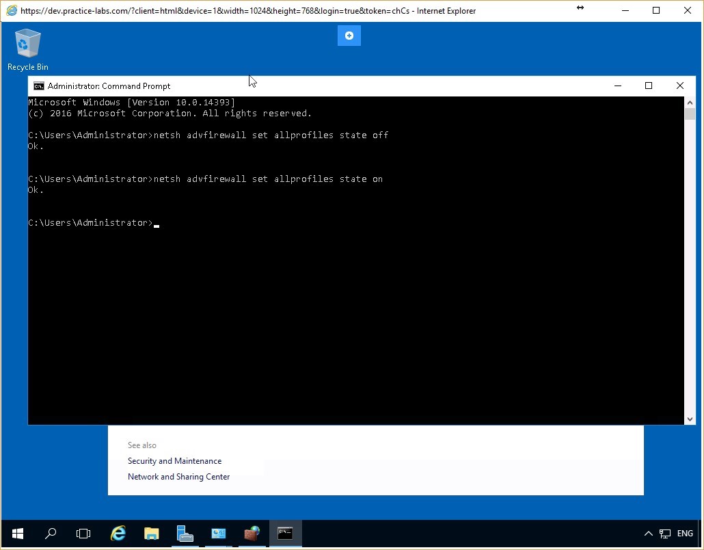The image size is (704, 550).
Task: Open Internet Explorer from the taskbar
Action: (x=118, y=534)
